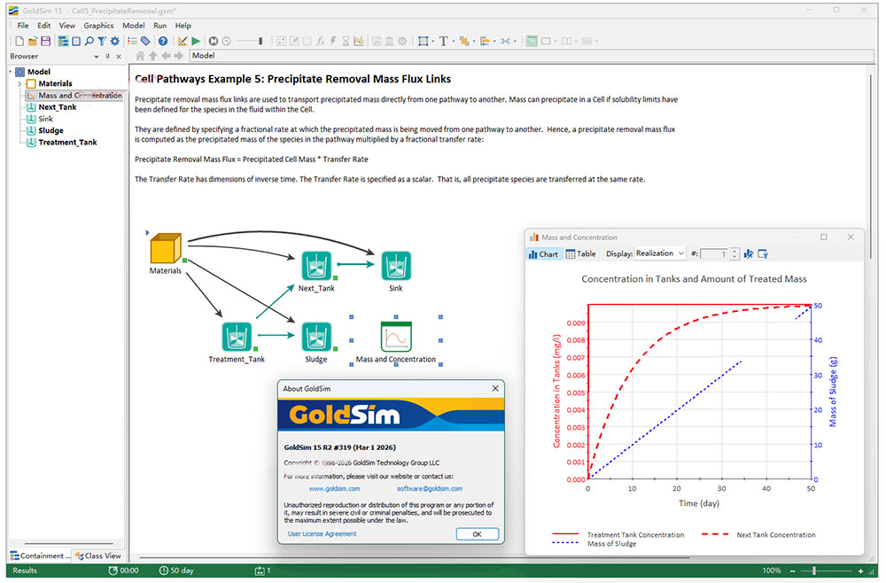Select Sink in the browser tree
The image size is (886, 583).
click(45, 119)
